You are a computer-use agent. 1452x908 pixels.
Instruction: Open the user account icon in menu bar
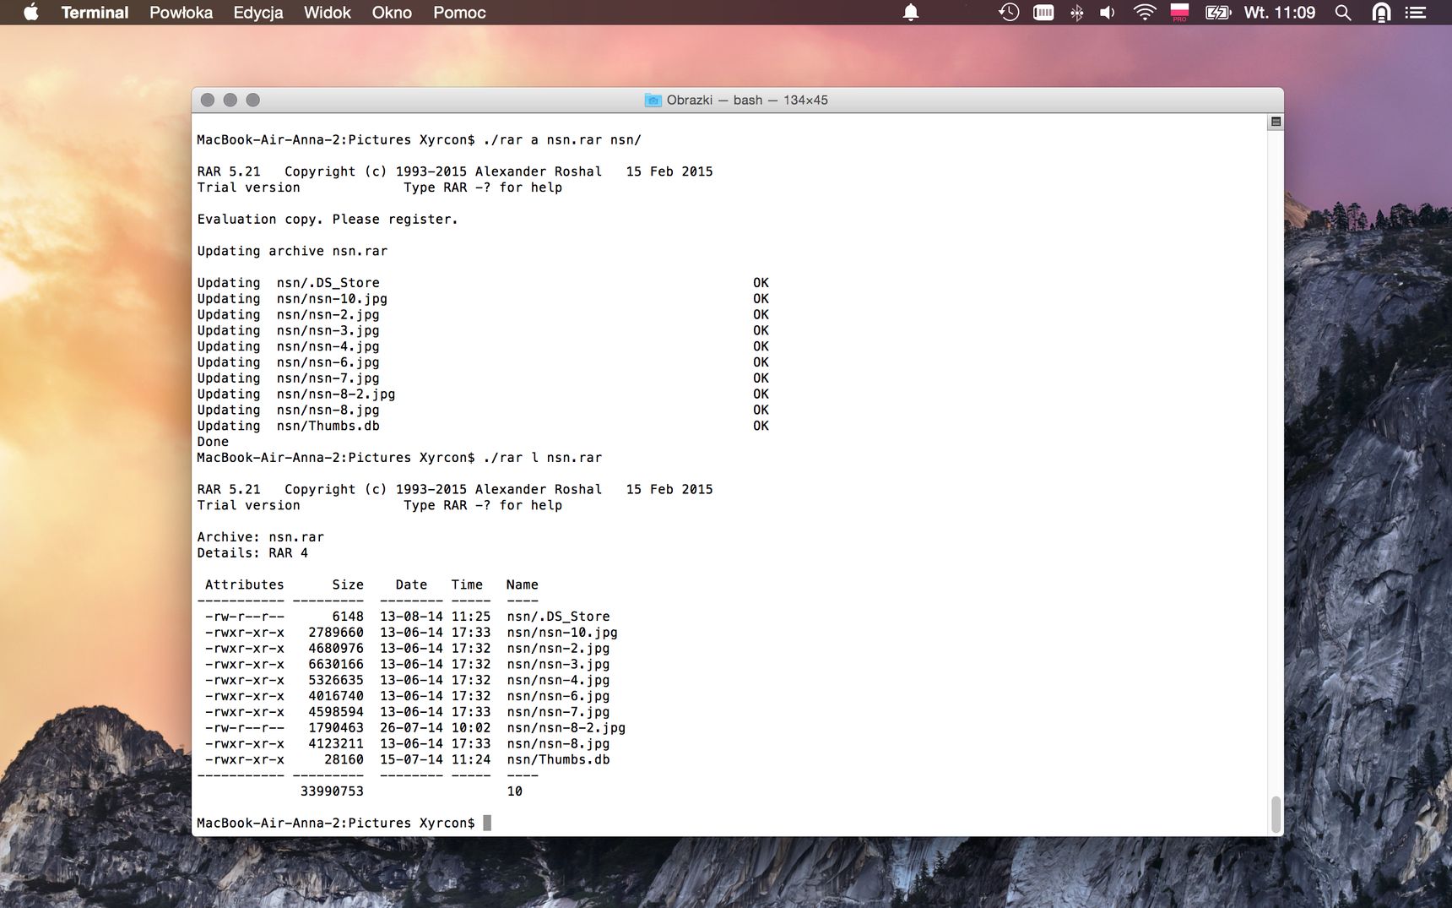(1381, 13)
